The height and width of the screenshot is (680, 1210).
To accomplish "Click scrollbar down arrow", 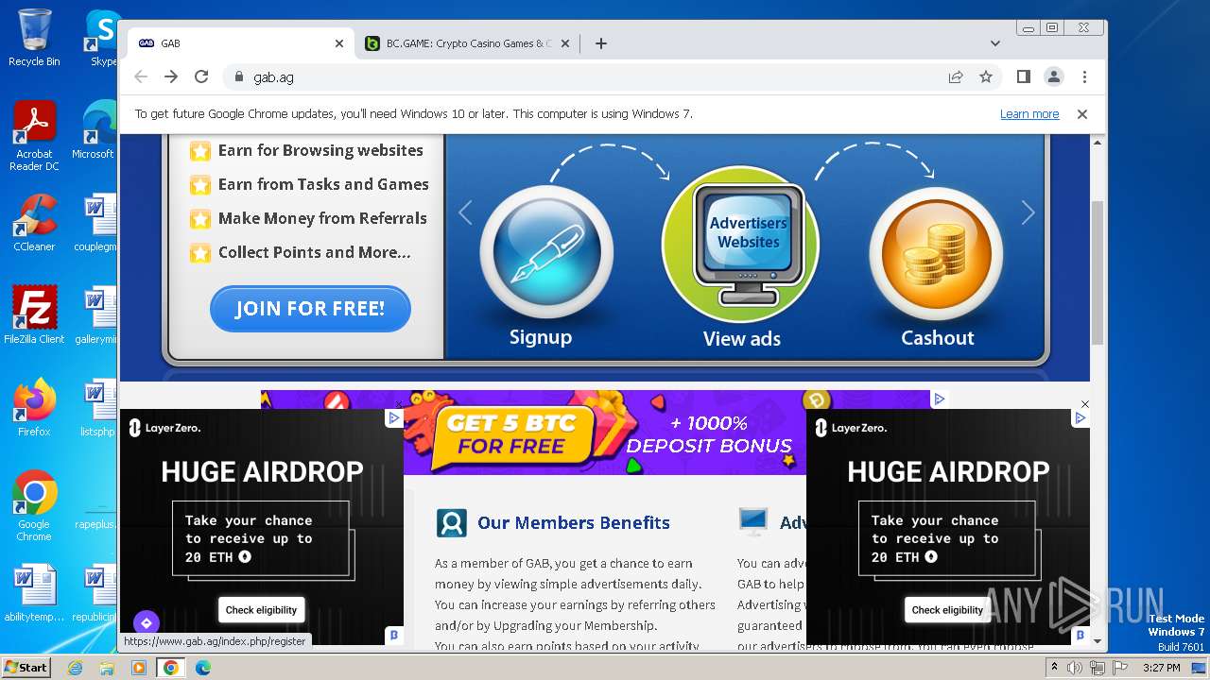I will (x=1098, y=639).
